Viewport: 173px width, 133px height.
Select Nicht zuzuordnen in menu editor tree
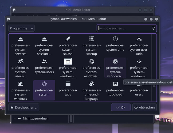36,118
